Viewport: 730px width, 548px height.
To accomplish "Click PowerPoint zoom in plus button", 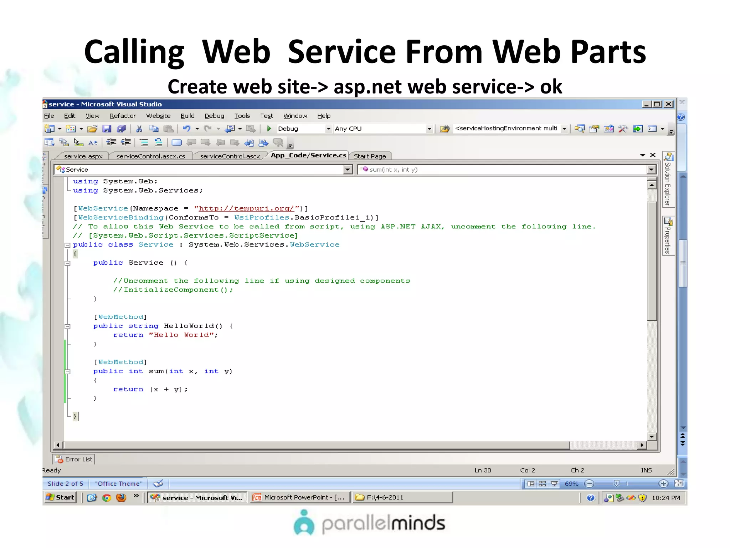I will 663,484.
